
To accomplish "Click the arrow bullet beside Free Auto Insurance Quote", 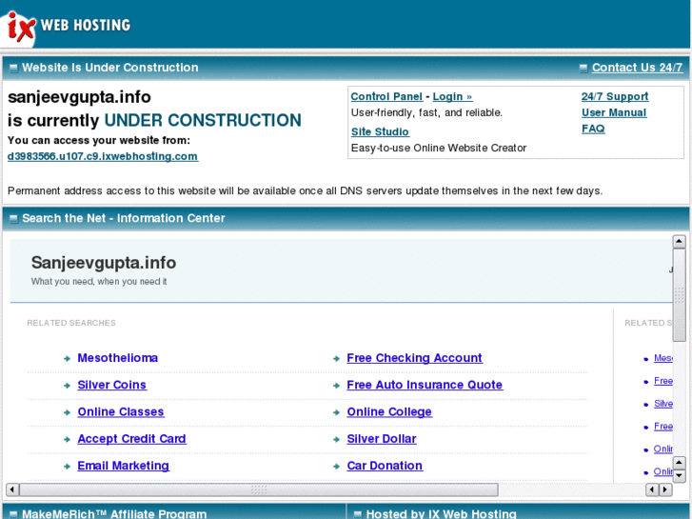I will (x=336, y=386).
